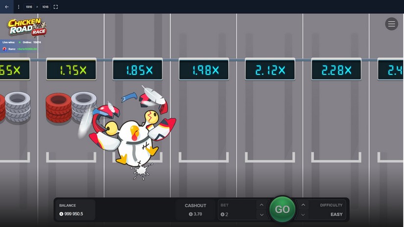This screenshot has height=227, width=404.
Task: Click the Online player count indicator
Action: (30, 42)
